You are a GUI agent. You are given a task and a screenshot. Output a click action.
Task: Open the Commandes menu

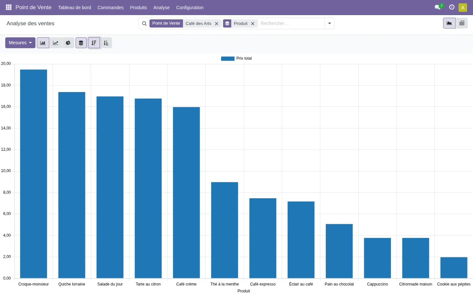point(110,8)
